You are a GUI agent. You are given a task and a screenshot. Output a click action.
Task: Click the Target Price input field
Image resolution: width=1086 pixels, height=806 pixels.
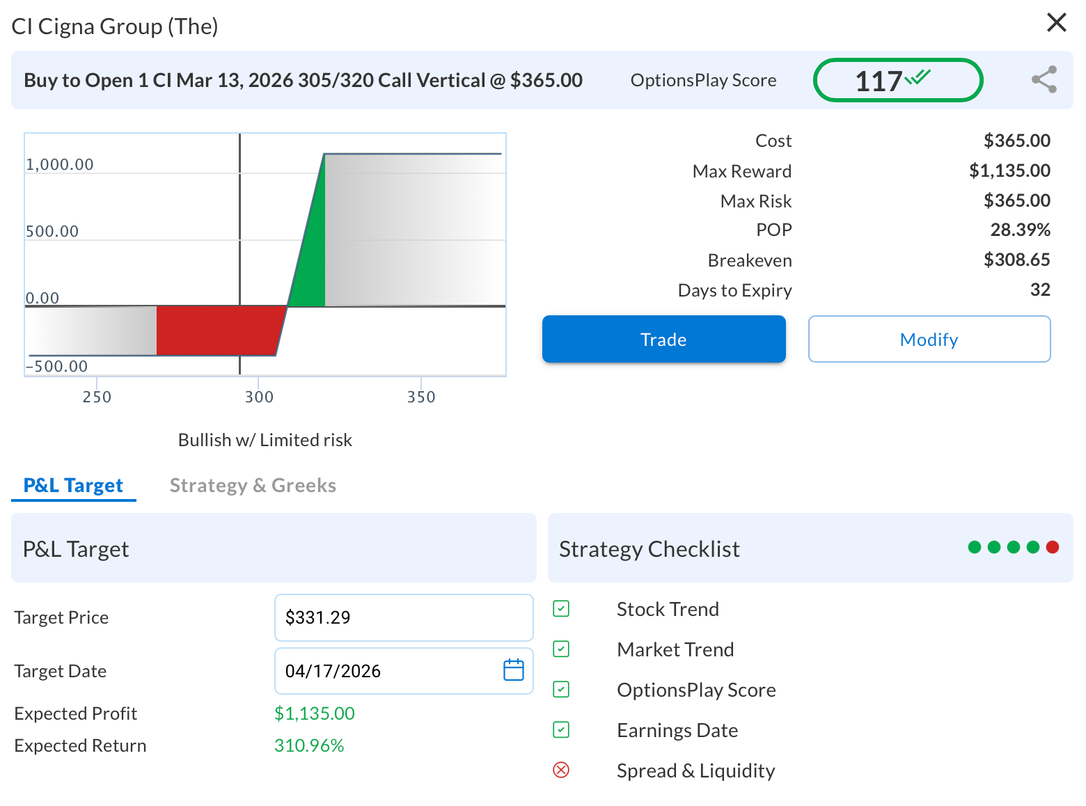(404, 617)
